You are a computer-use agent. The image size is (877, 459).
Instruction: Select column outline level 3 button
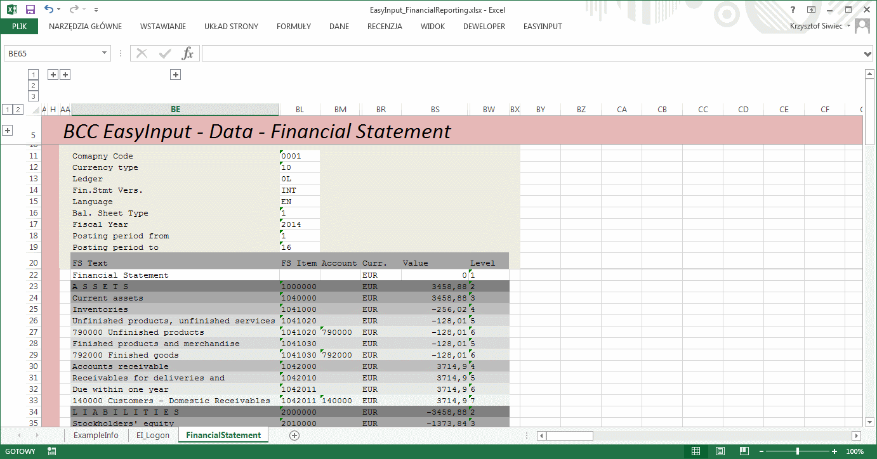tap(34, 96)
